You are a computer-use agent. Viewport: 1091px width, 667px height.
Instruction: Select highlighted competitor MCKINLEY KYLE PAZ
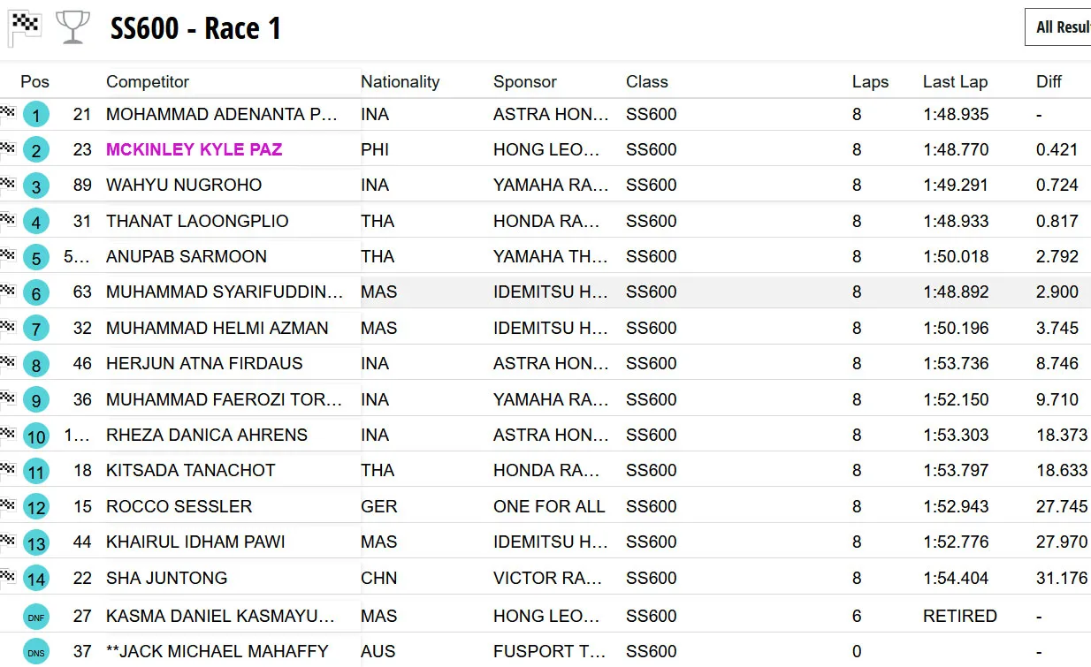(x=194, y=150)
